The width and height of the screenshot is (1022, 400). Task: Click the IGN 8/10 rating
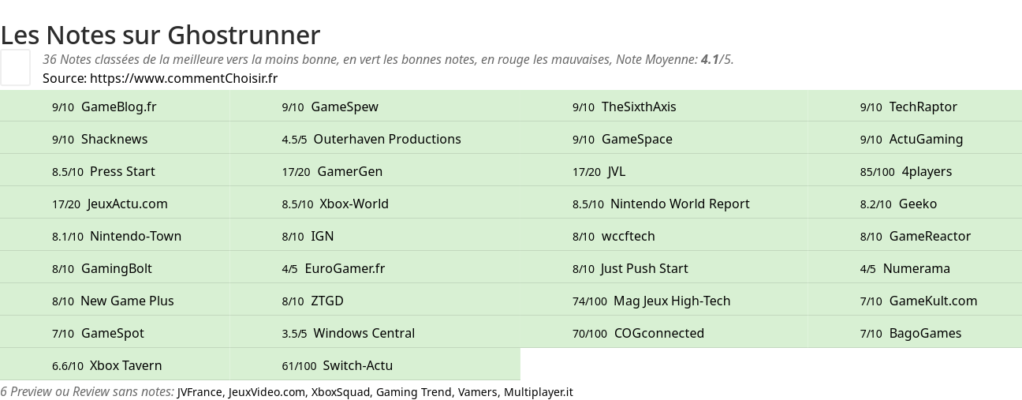point(308,236)
